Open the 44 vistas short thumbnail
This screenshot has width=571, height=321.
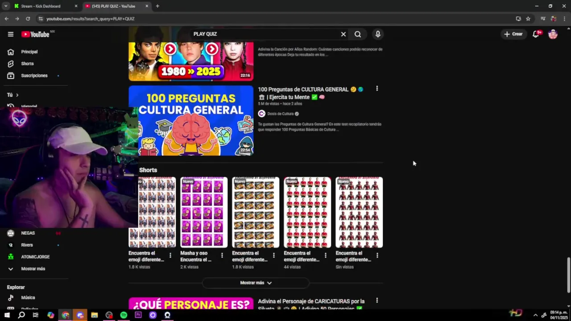tap(307, 212)
